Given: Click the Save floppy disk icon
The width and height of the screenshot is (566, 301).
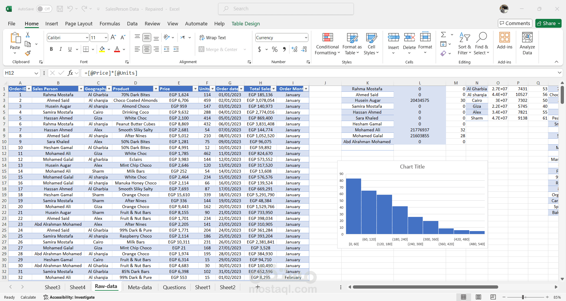Looking at the screenshot, I should coord(60,9).
